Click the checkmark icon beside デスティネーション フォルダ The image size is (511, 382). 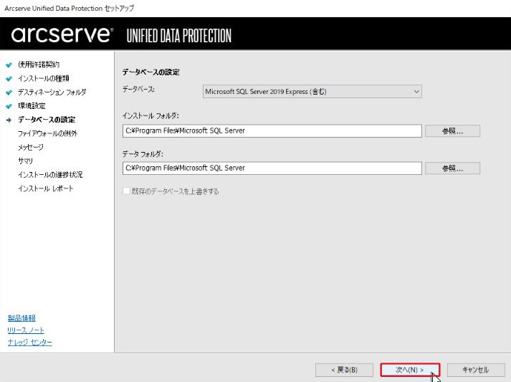tap(9, 92)
